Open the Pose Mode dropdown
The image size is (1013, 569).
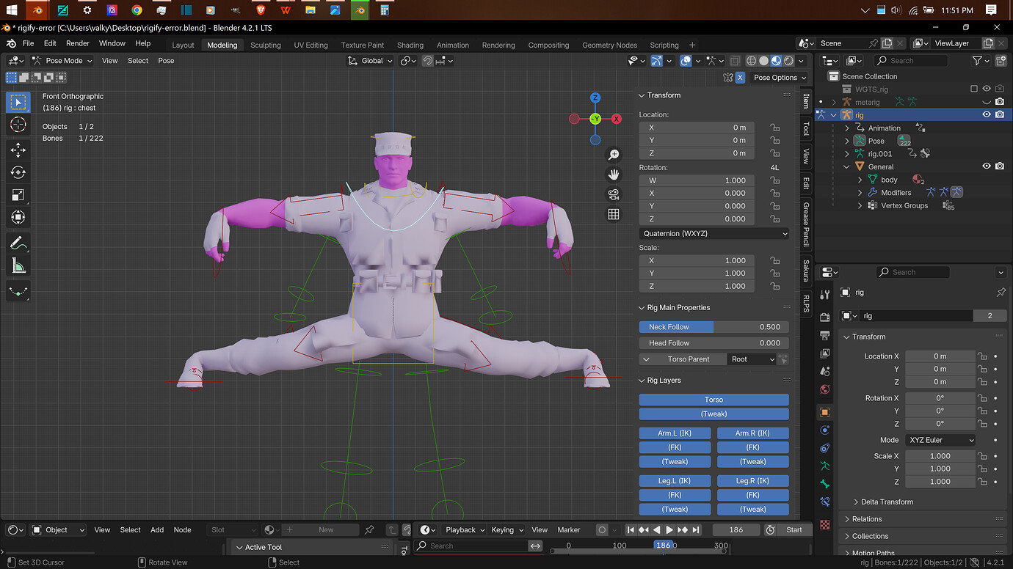point(62,61)
